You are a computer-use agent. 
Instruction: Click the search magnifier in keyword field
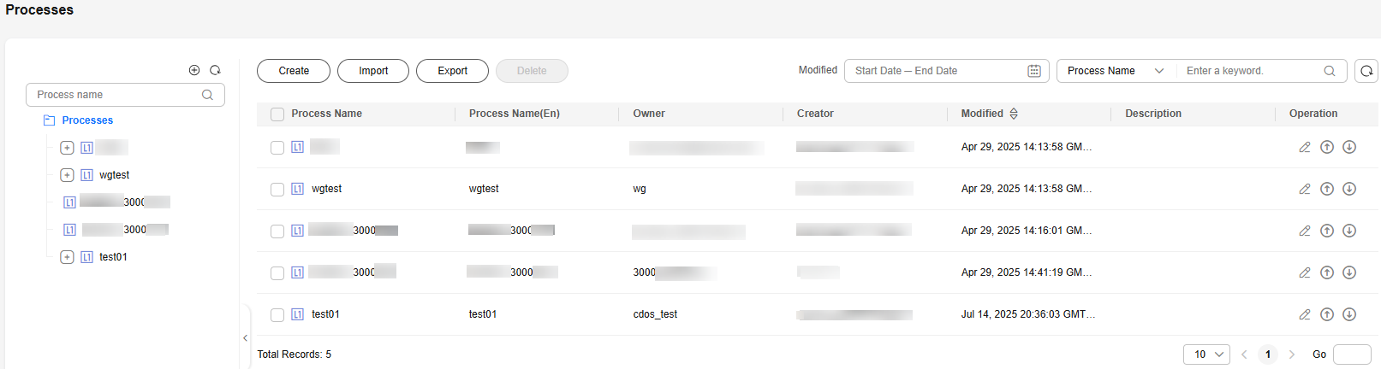[x=1330, y=71]
